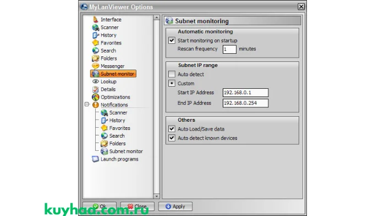Select Subnet monitor label under Notifications
Screen dimensions: 385x216
coord(126,151)
